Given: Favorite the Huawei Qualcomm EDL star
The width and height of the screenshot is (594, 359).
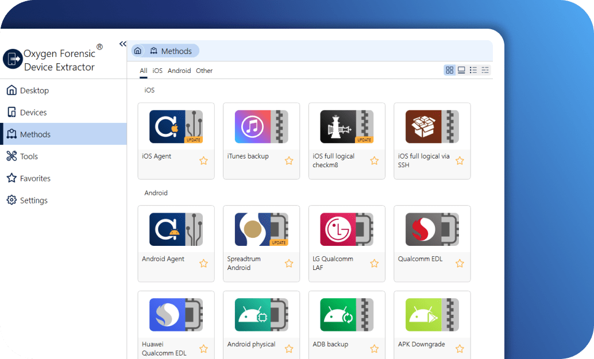Looking at the screenshot, I should coord(204,349).
